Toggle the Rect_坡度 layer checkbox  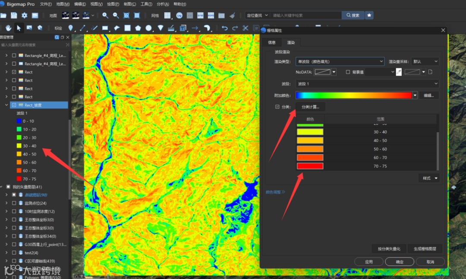click(x=14, y=105)
